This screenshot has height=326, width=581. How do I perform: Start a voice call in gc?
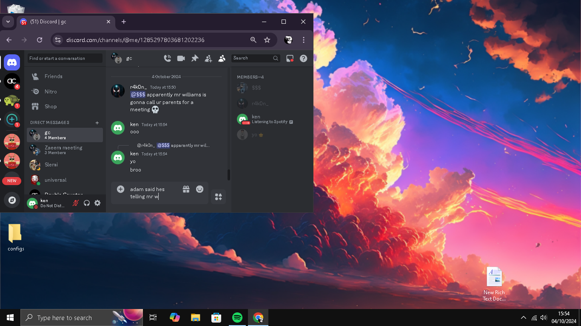pos(168,59)
